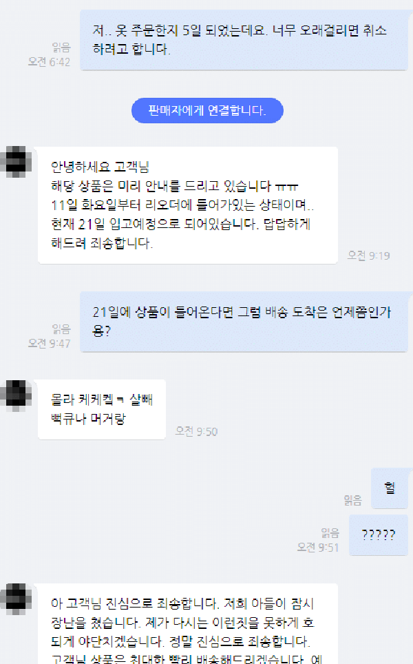413x664 pixels.
Task: Click the '21일에 상품이 들어온다면' question bubble
Action: (x=244, y=322)
